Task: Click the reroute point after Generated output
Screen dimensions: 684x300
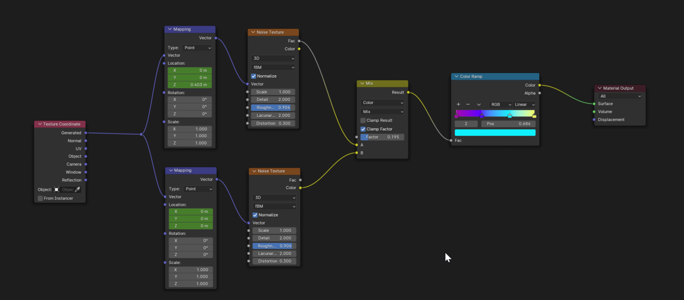Action: pos(141,134)
